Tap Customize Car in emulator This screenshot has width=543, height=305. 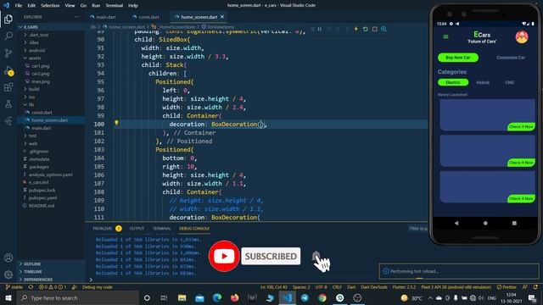[511, 58]
